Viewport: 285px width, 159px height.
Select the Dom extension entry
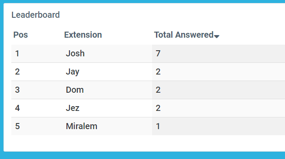click(75, 90)
